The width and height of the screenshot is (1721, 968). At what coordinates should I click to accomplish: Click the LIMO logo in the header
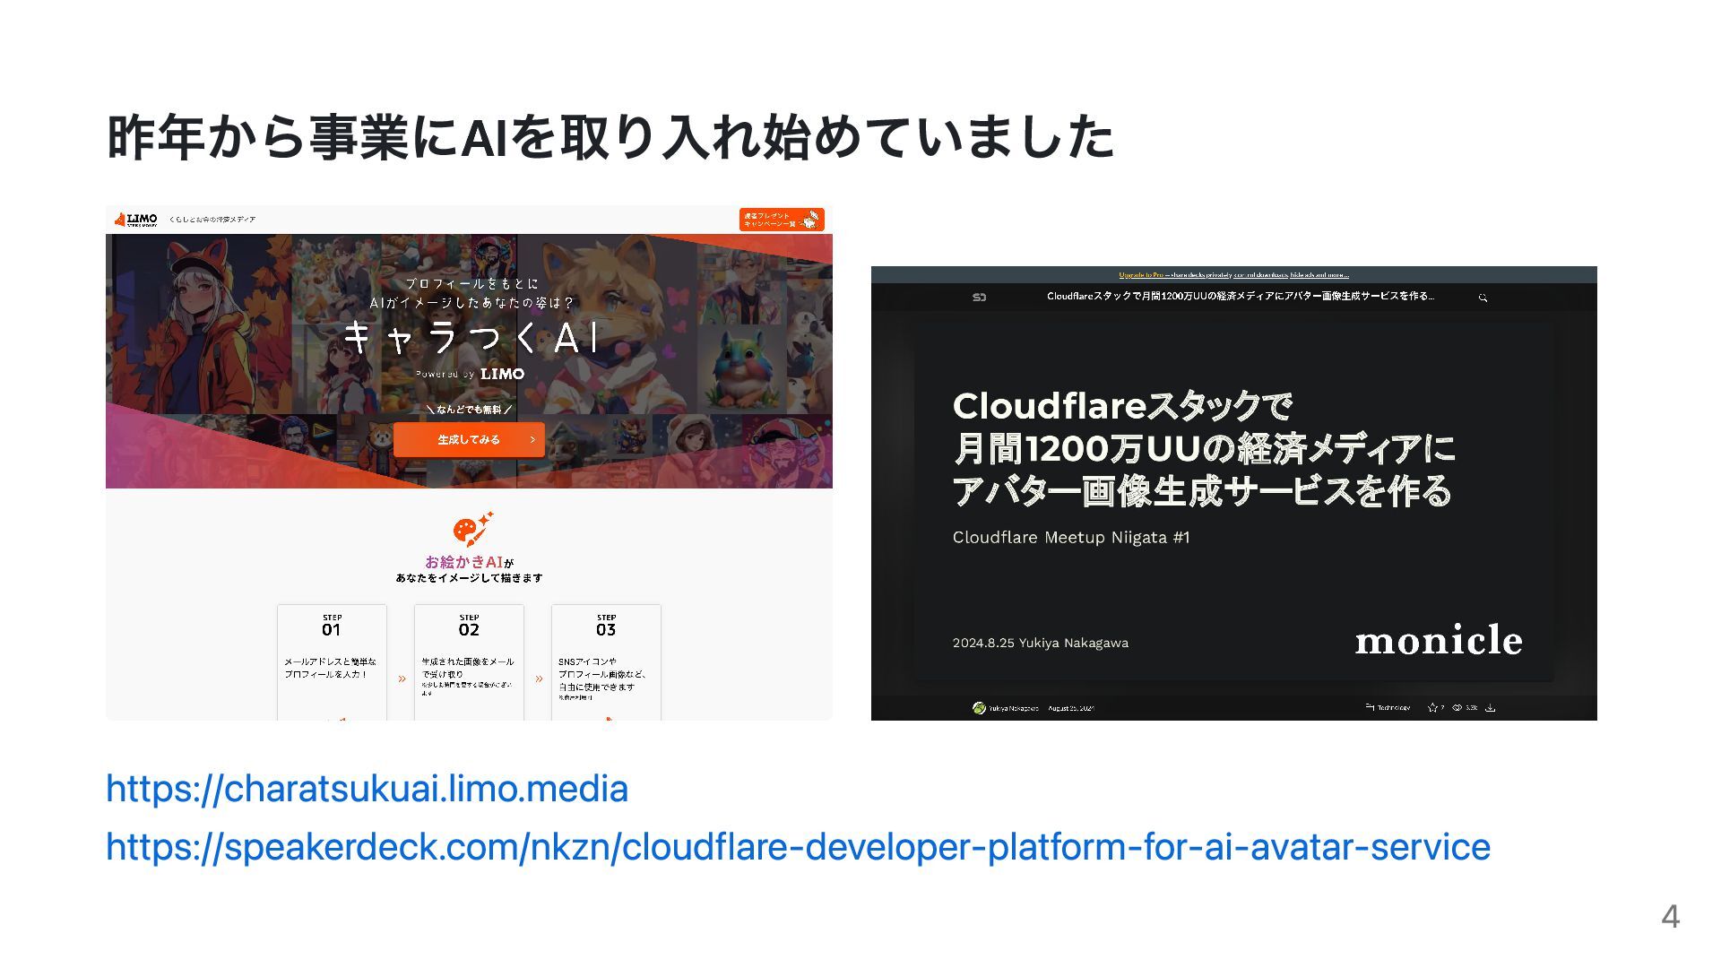point(136,220)
